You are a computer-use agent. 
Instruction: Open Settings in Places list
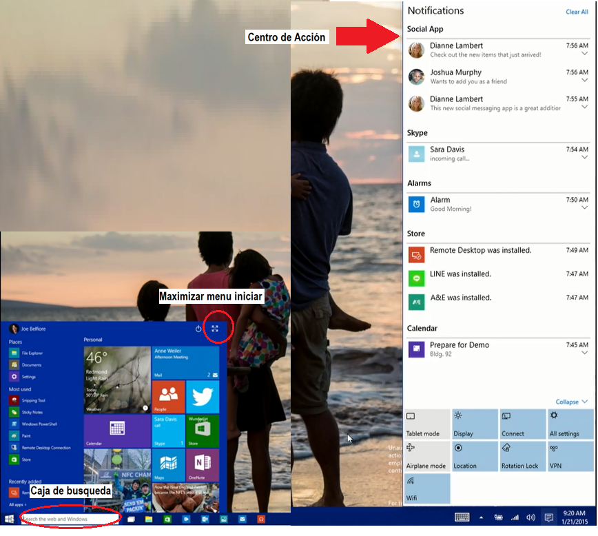23,377
